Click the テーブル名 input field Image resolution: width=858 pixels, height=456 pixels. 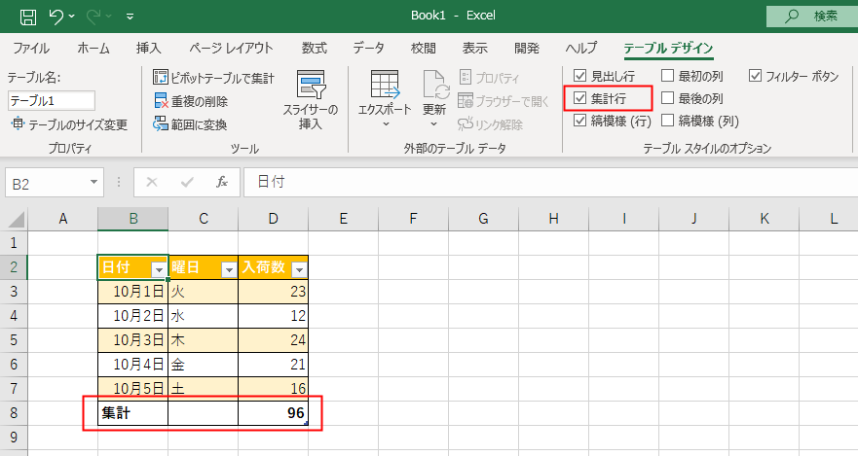52,100
